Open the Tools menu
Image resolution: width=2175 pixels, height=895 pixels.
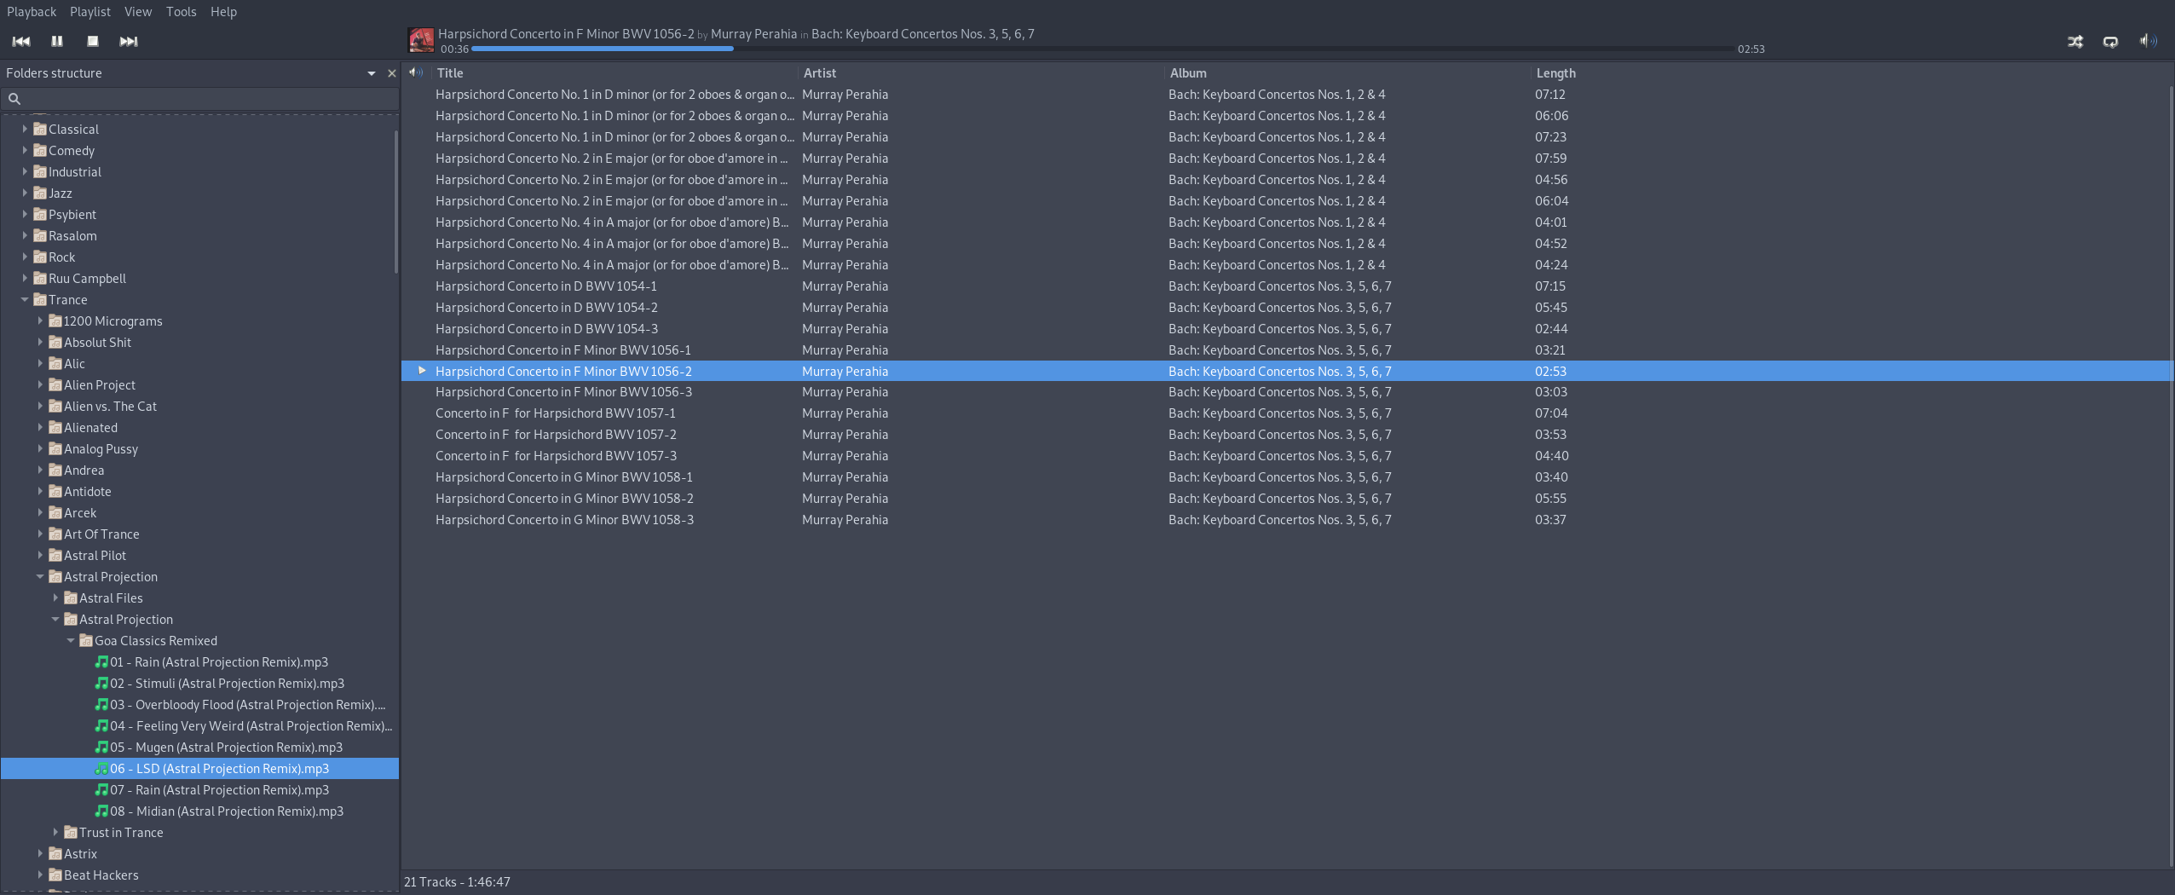point(182,12)
